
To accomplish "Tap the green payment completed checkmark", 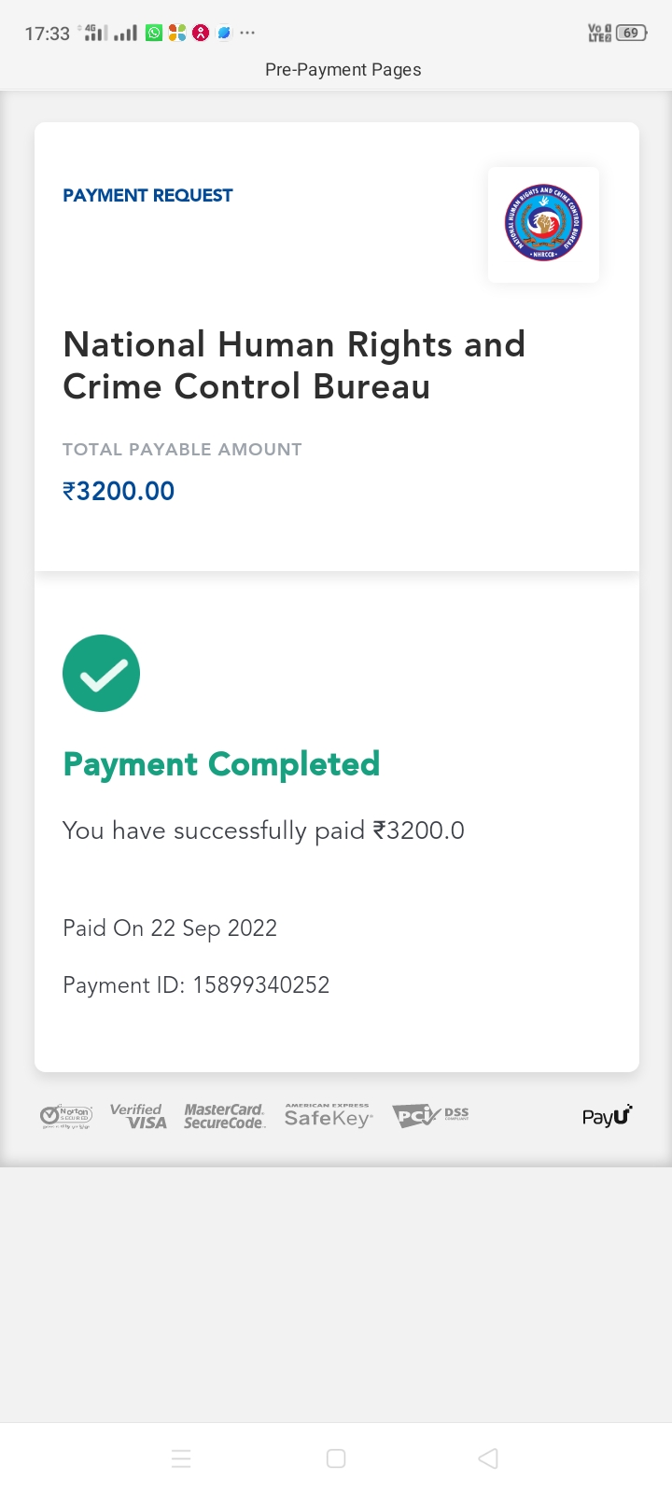I will point(101,673).
